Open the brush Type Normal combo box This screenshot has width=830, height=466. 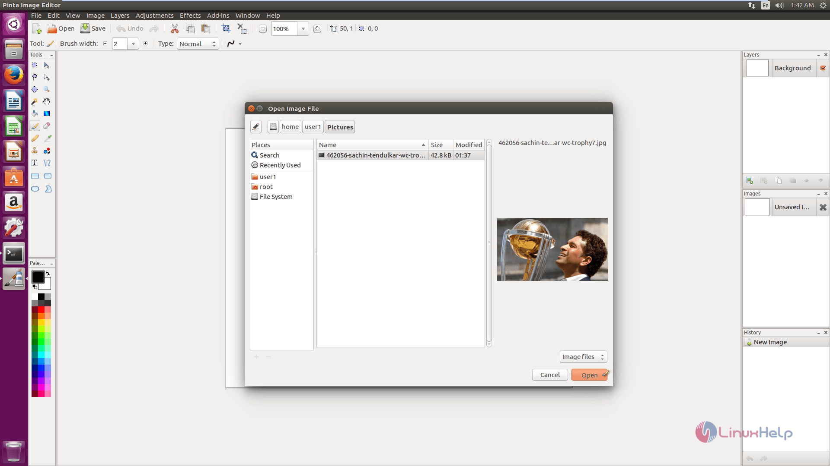tap(198, 44)
